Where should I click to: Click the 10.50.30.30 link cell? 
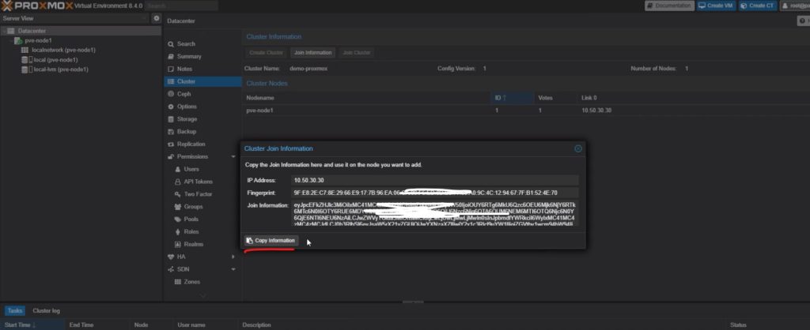[596, 111]
